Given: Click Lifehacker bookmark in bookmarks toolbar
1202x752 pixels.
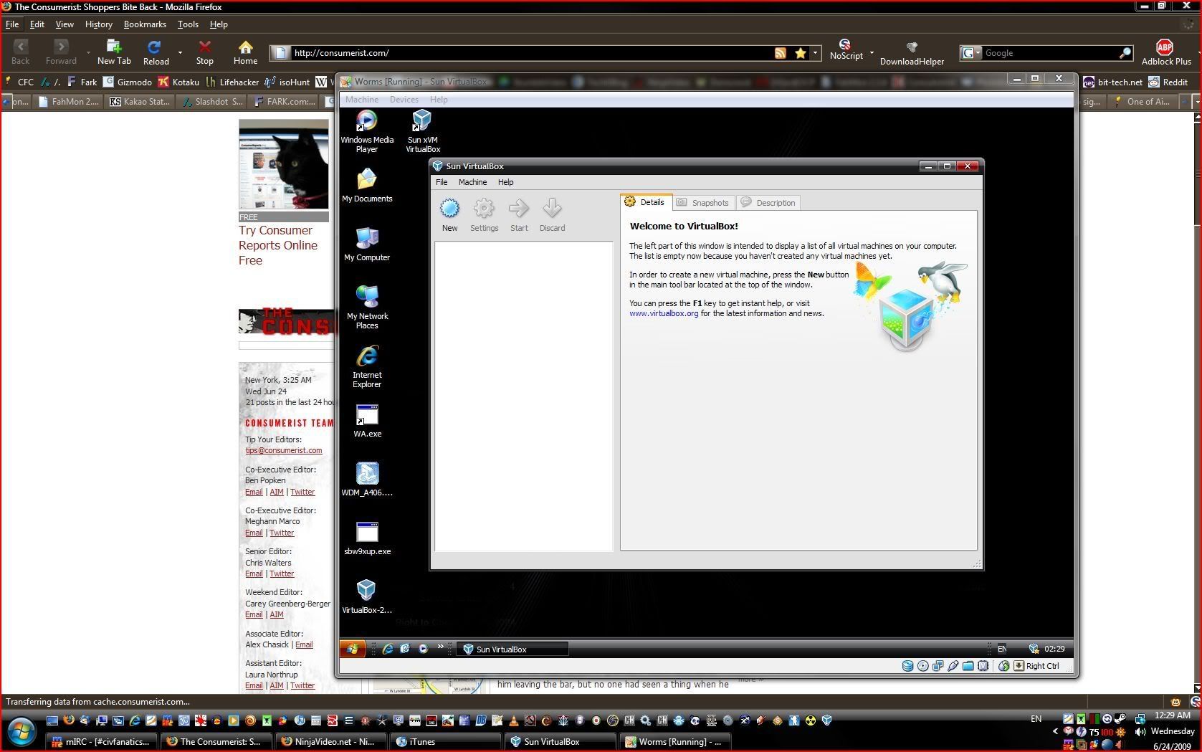Looking at the screenshot, I should [x=232, y=82].
